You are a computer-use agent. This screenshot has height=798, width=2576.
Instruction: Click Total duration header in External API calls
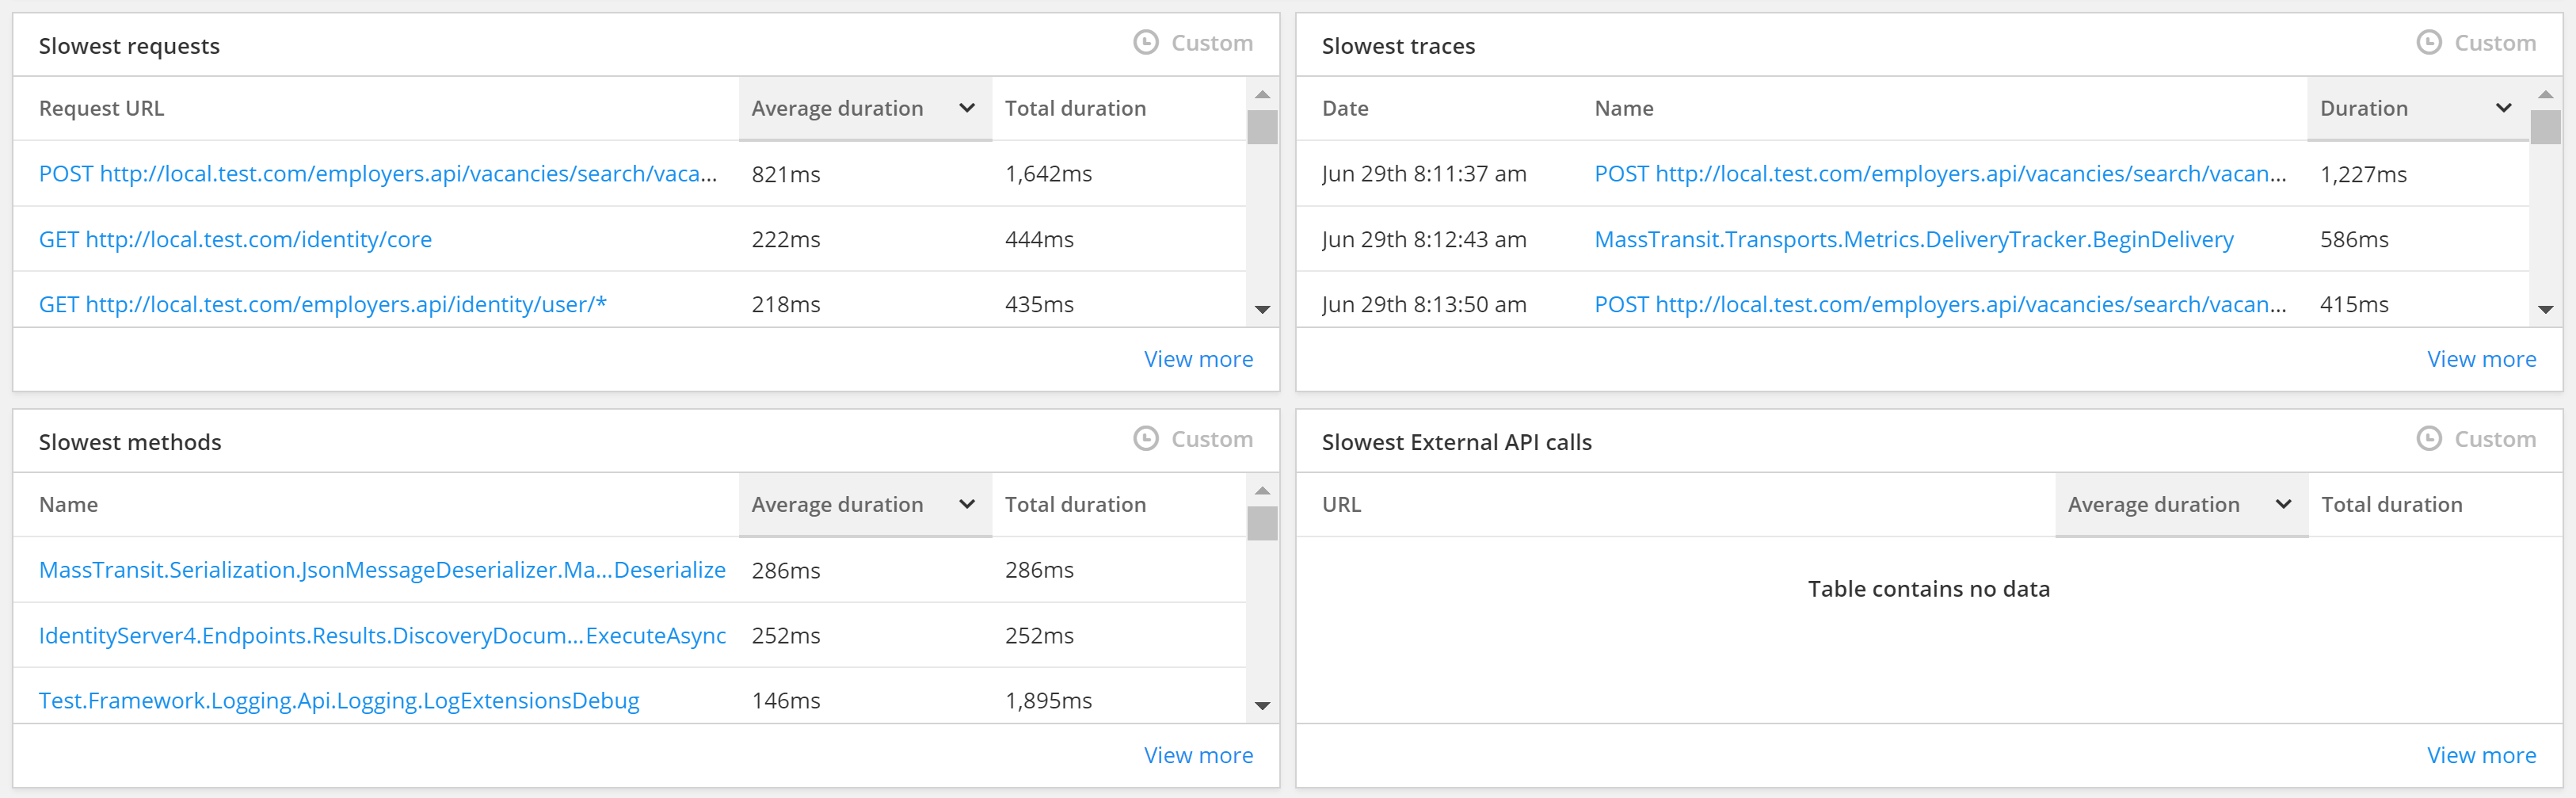click(x=2391, y=504)
